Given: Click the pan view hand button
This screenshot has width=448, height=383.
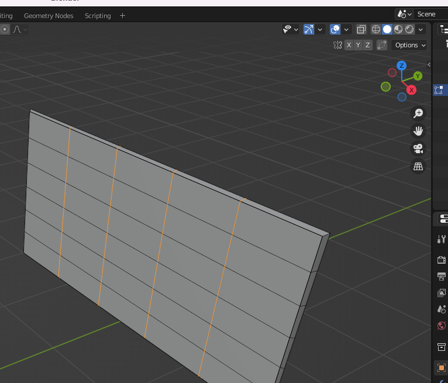Looking at the screenshot, I should tap(418, 131).
